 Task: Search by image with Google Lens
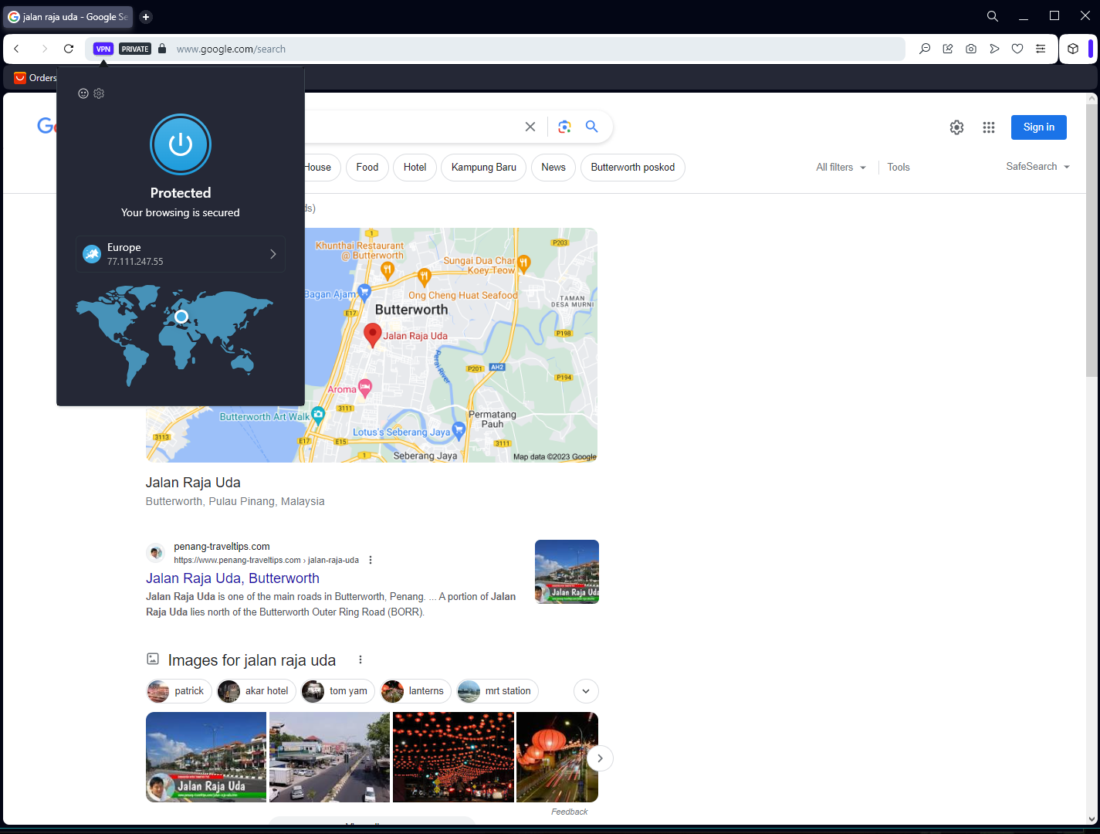[x=565, y=127]
